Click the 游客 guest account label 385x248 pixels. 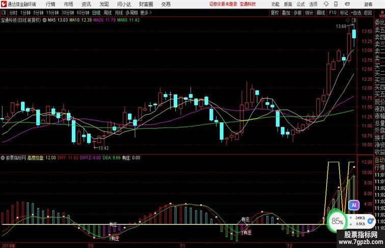[x=368, y=4]
